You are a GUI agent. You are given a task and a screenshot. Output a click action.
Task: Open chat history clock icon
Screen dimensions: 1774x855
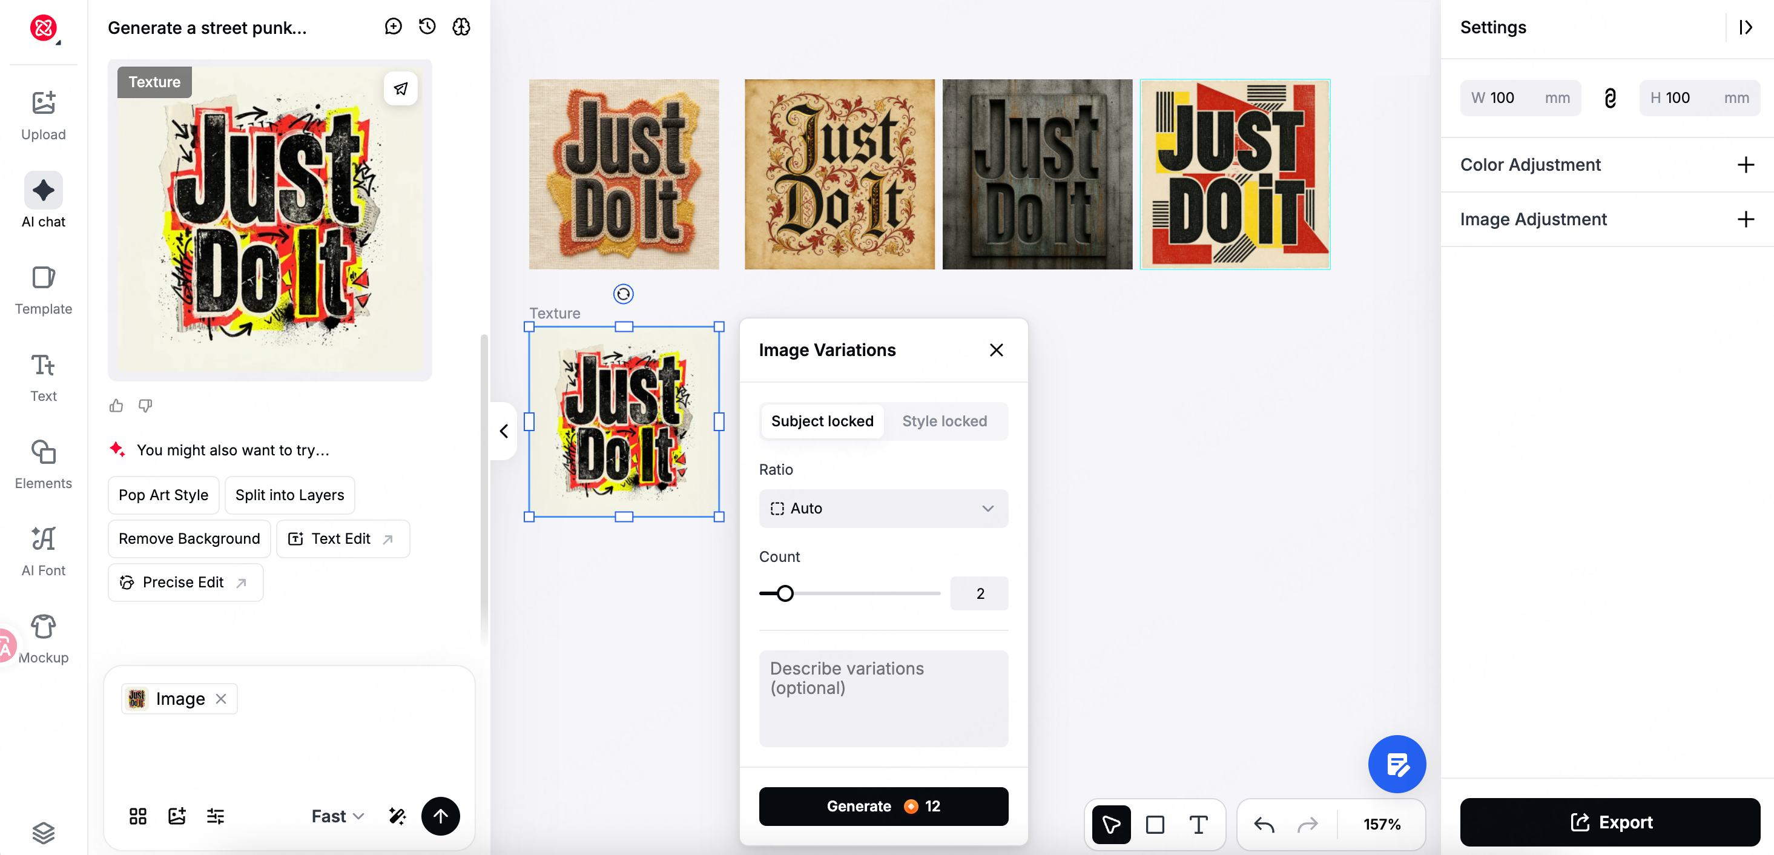coord(427,27)
